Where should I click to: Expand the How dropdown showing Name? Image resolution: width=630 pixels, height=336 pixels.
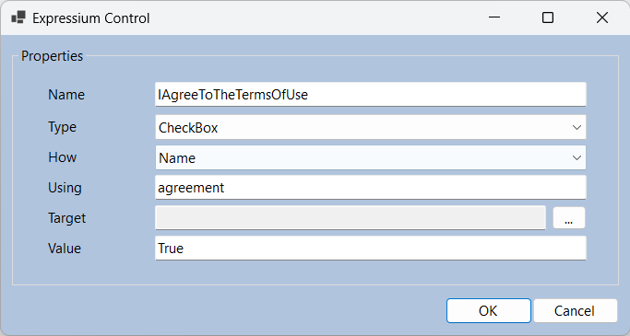point(371,157)
